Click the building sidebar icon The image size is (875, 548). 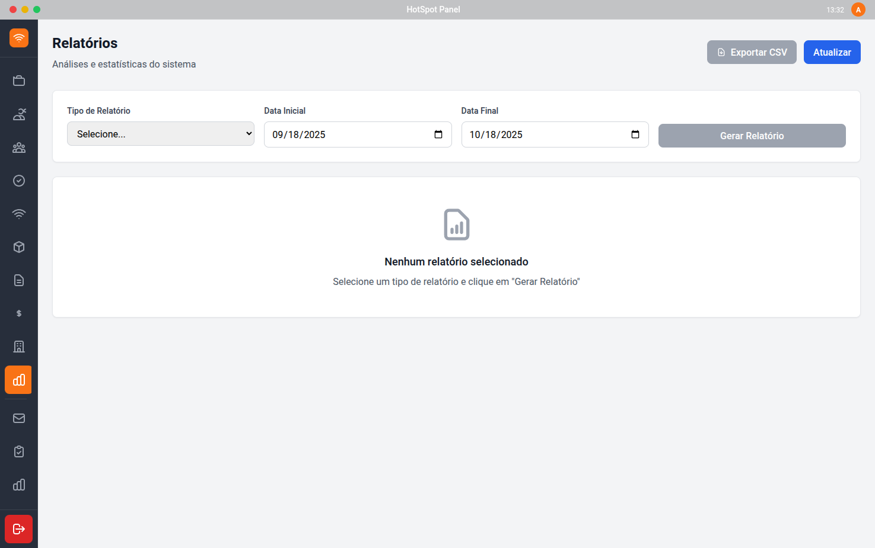[19, 347]
